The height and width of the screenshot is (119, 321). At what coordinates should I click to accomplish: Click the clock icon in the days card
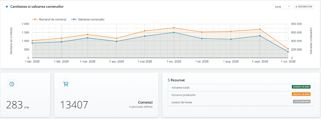pyautogui.click(x=12, y=84)
